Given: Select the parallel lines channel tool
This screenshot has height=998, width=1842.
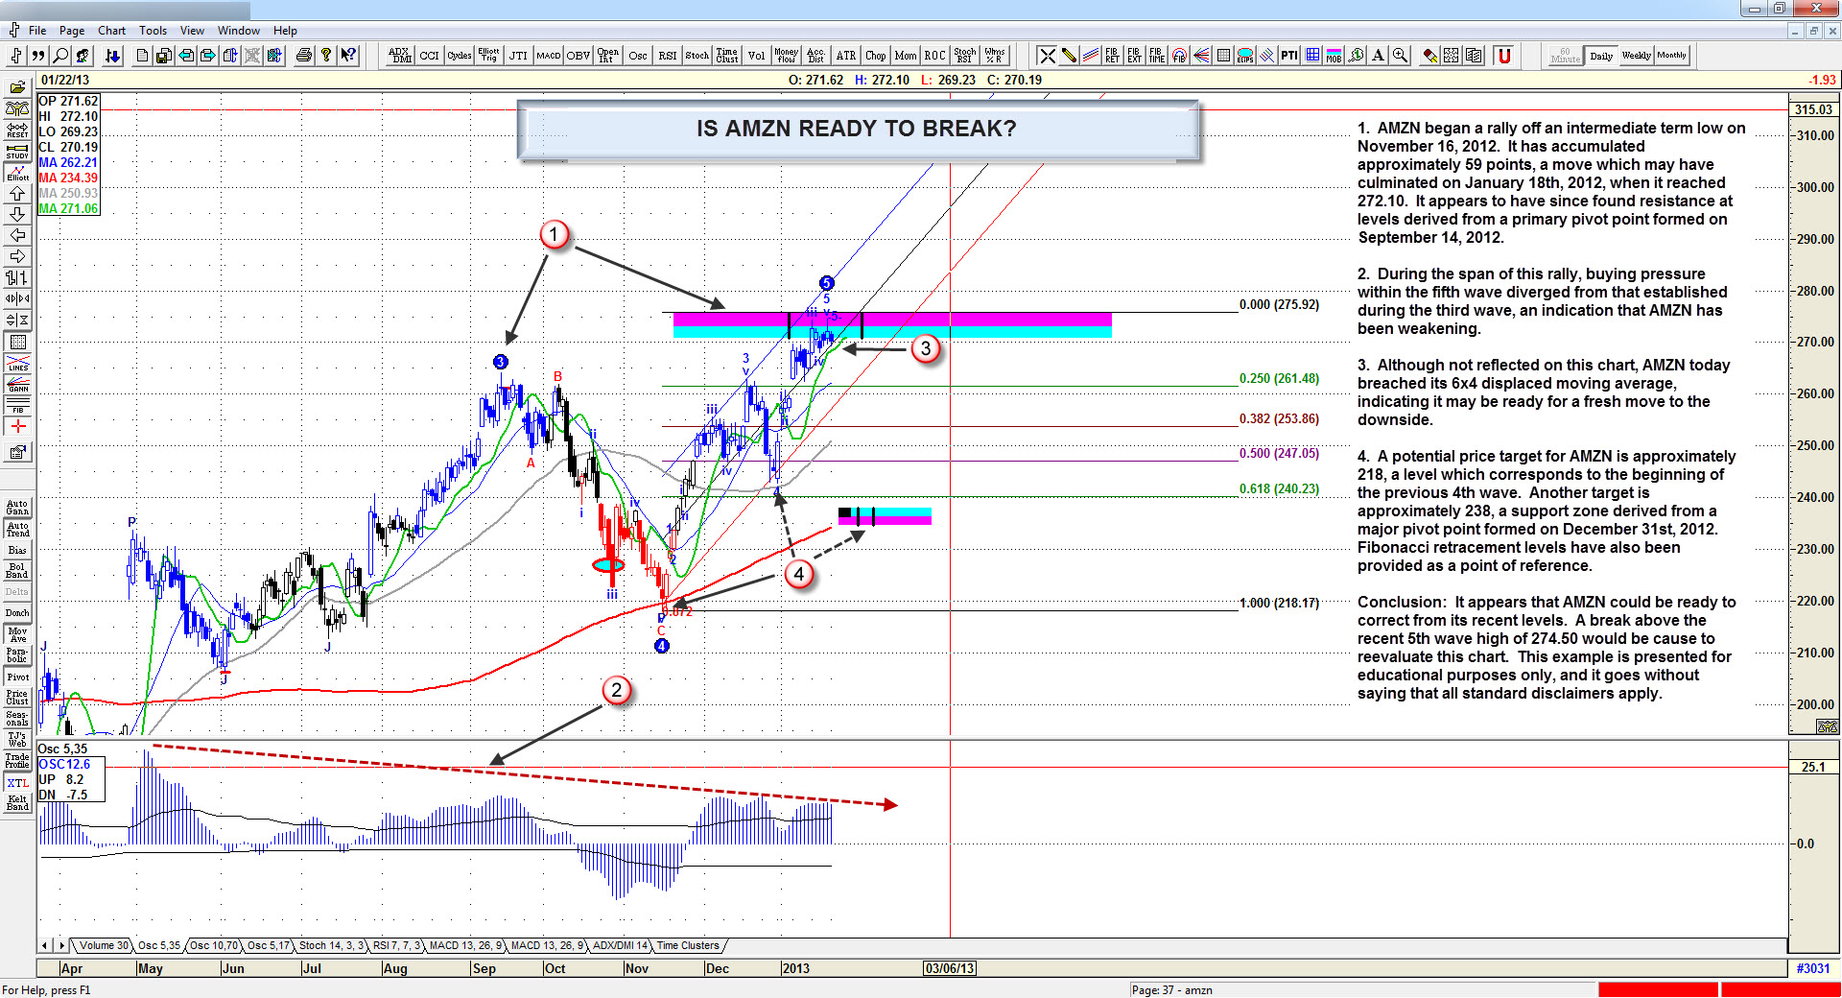Looking at the screenshot, I should point(1091,56).
